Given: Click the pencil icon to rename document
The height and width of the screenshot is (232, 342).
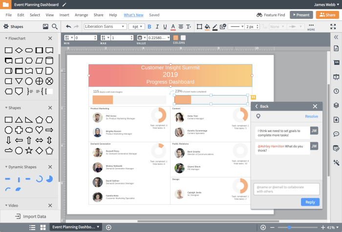Looking at the screenshot, I should (64, 4).
